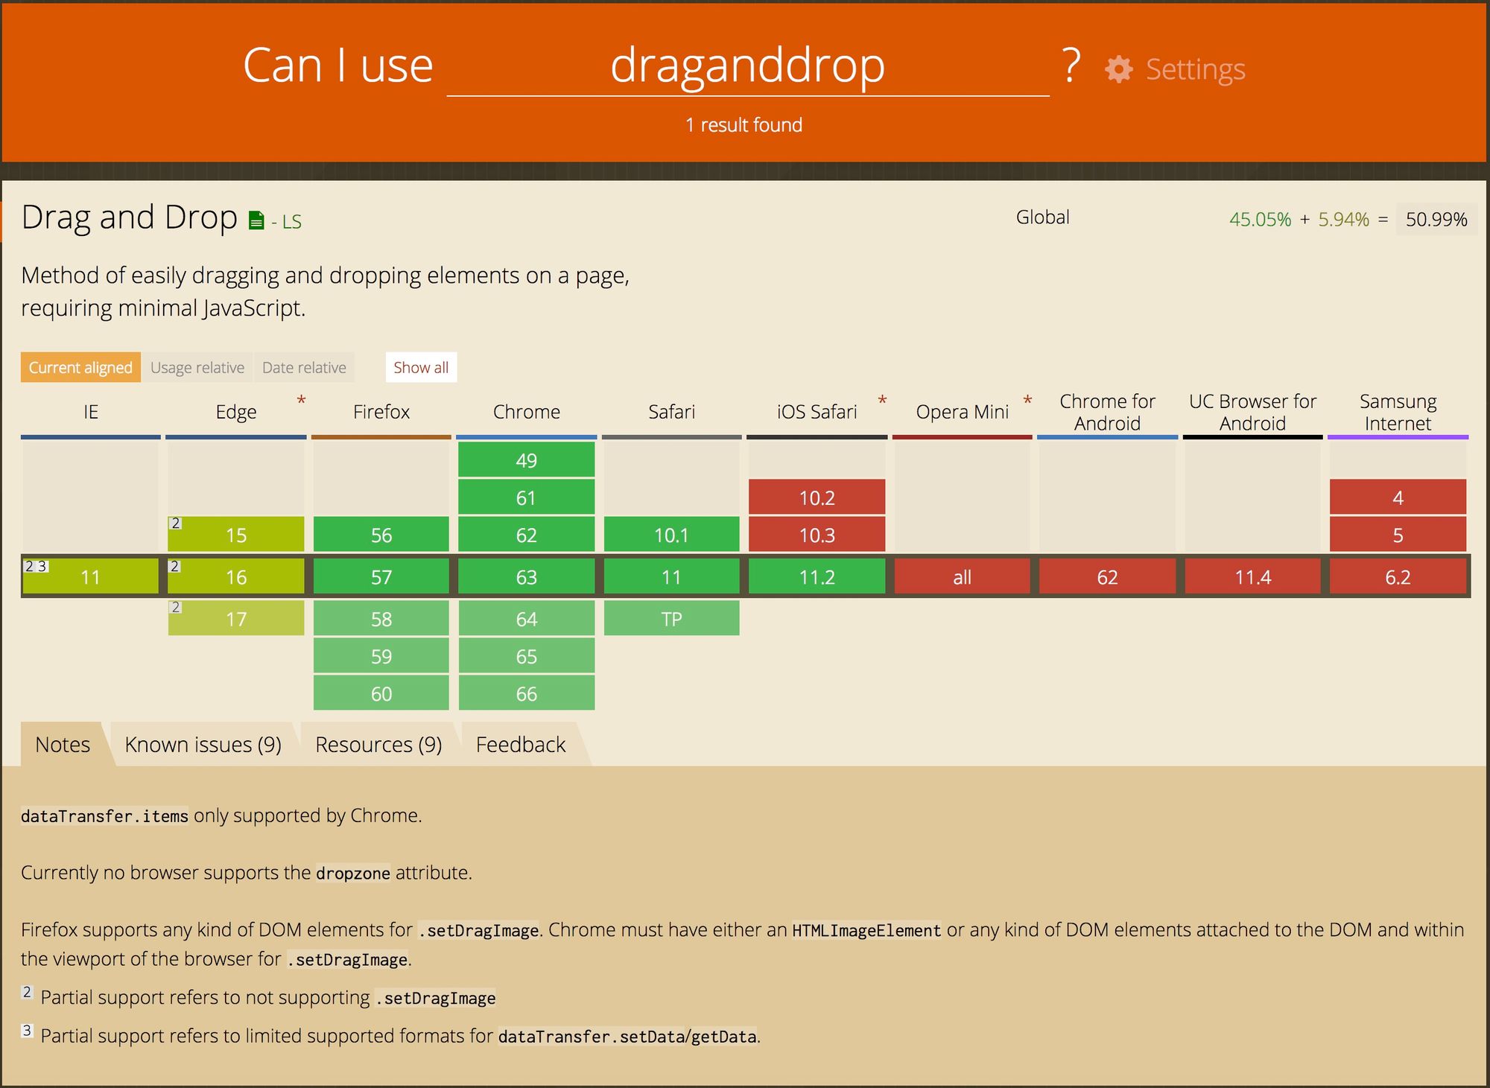Click the draganddrop search field
Viewport: 1490px width, 1088px height.
(747, 66)
